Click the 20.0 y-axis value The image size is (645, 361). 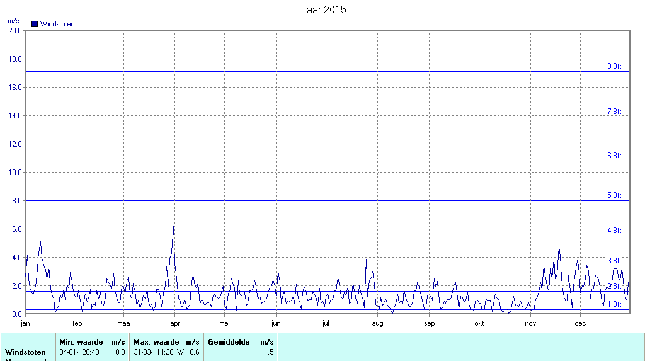15,30
